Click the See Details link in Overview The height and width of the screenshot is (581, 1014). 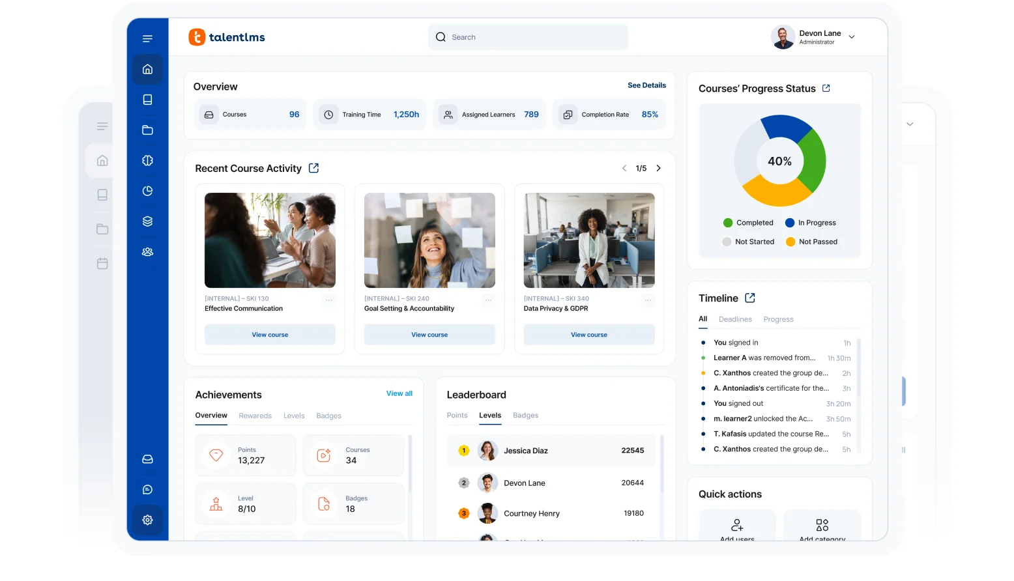(646, 85)
